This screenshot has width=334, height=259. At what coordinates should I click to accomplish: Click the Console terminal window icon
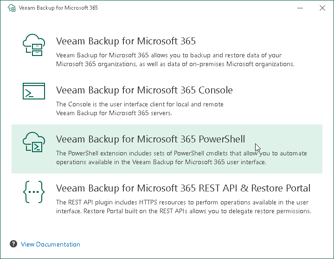click(x=34, y=91)
